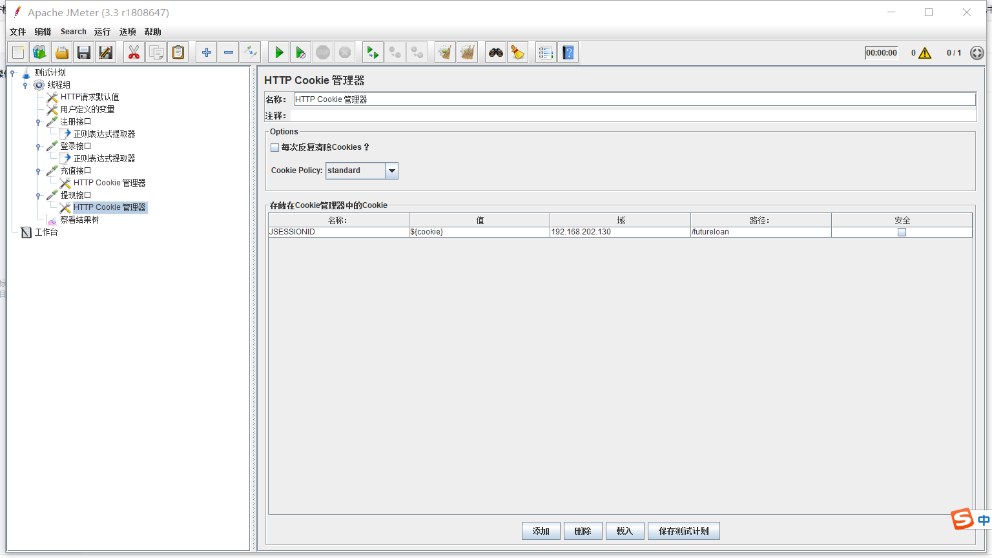Click the ${cookie} value cell
The width and height of the screenshot is (992, 558).
pyautogui.click(x=479, y=232)
